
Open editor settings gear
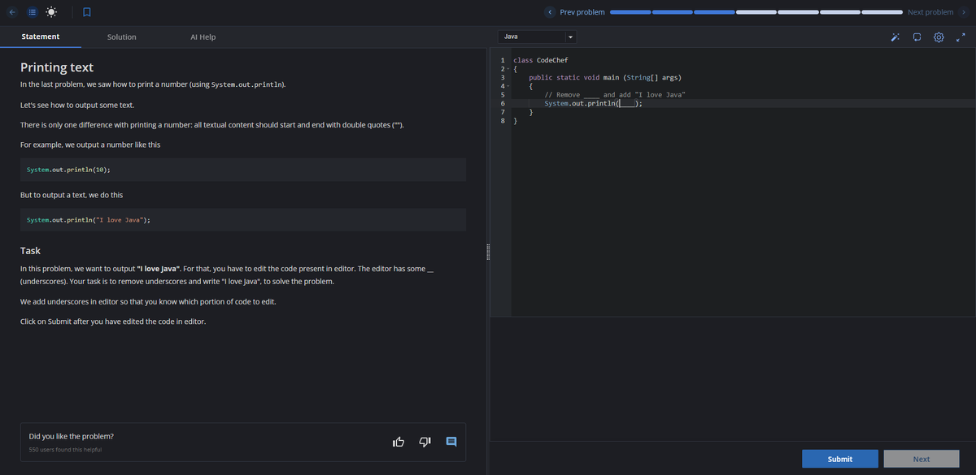click(939, 37)
